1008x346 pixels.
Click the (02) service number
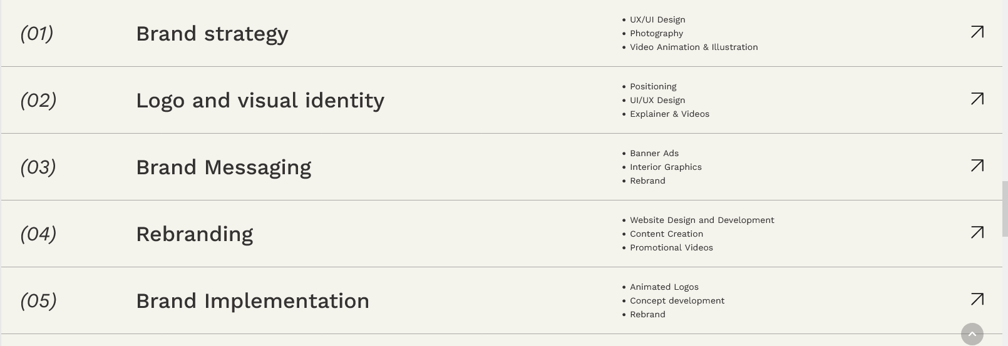tap(38, 101)
